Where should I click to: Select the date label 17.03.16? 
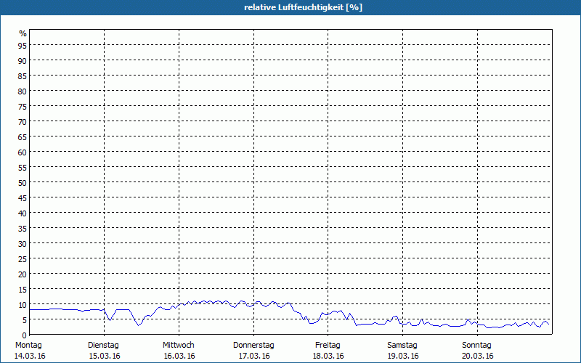(x=253, y=356)
